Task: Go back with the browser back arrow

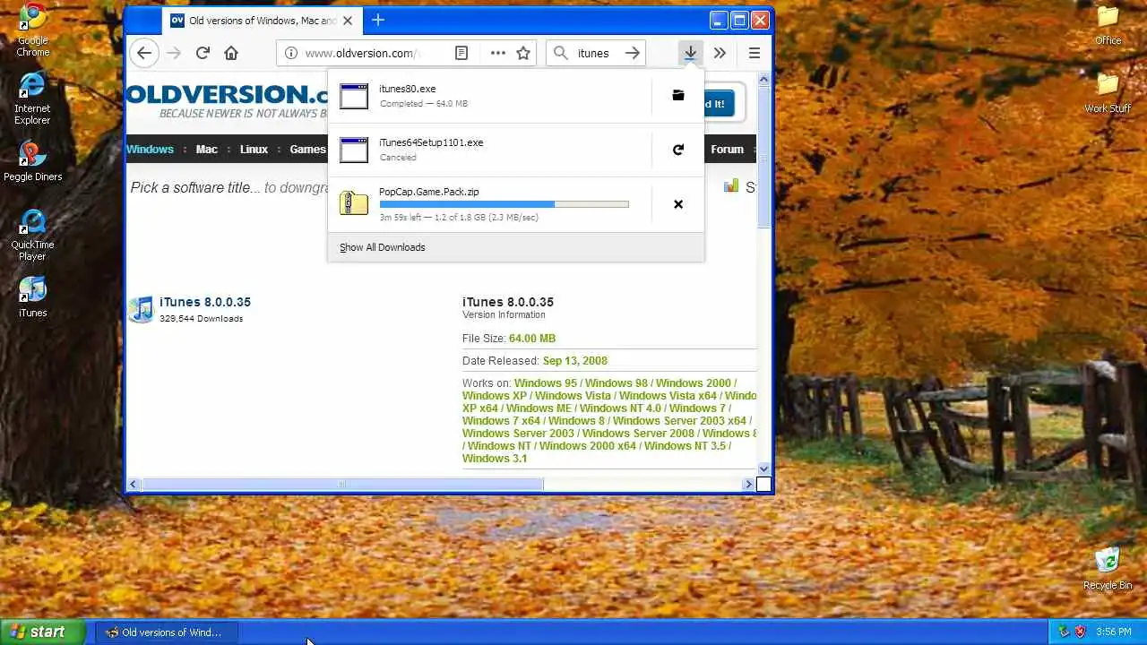Action: coord(144,53)
